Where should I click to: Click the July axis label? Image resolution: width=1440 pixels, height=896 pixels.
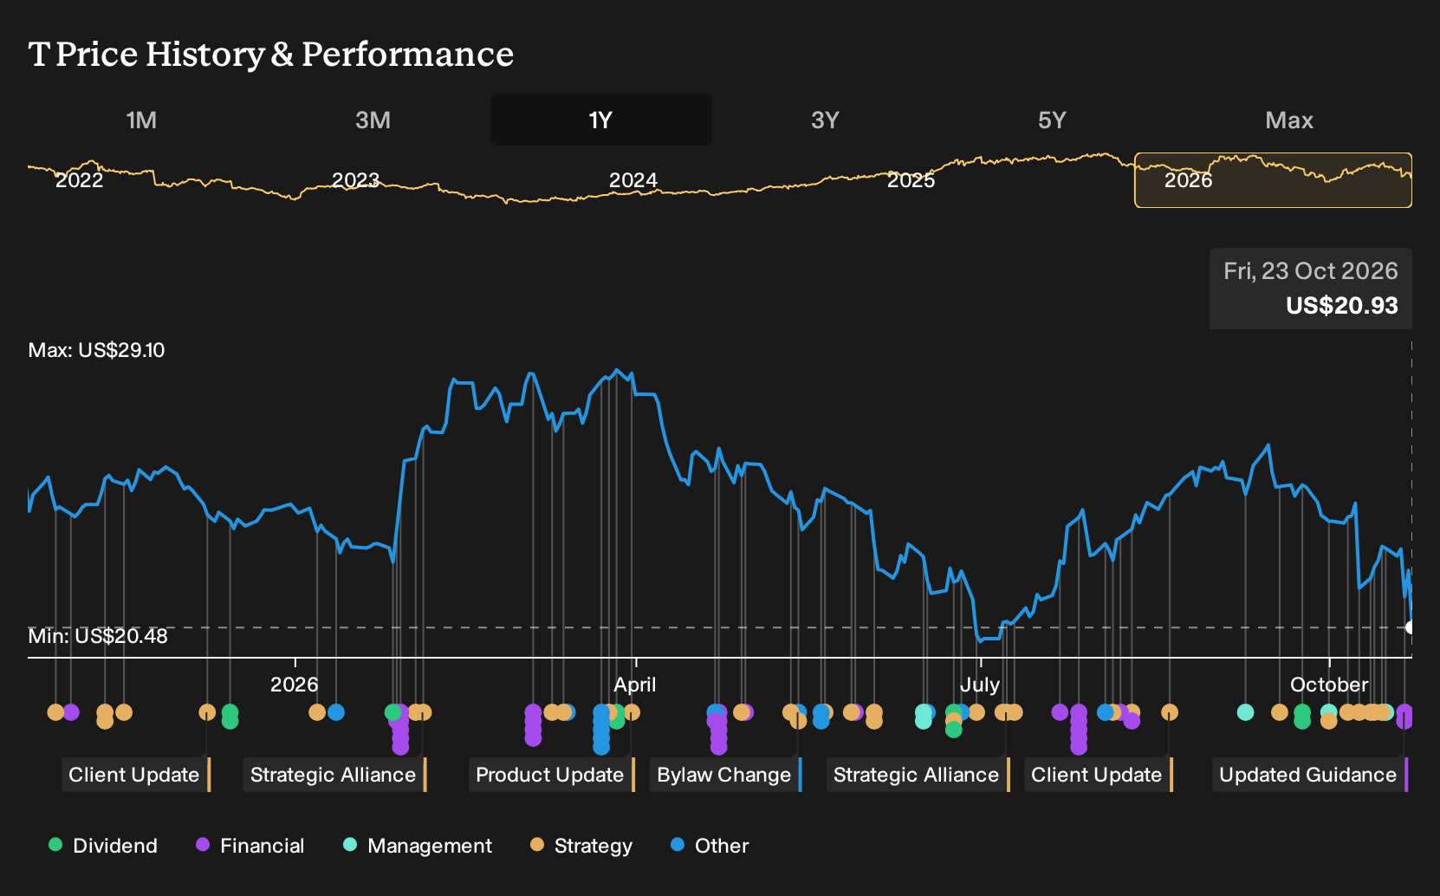pos(980,685)
